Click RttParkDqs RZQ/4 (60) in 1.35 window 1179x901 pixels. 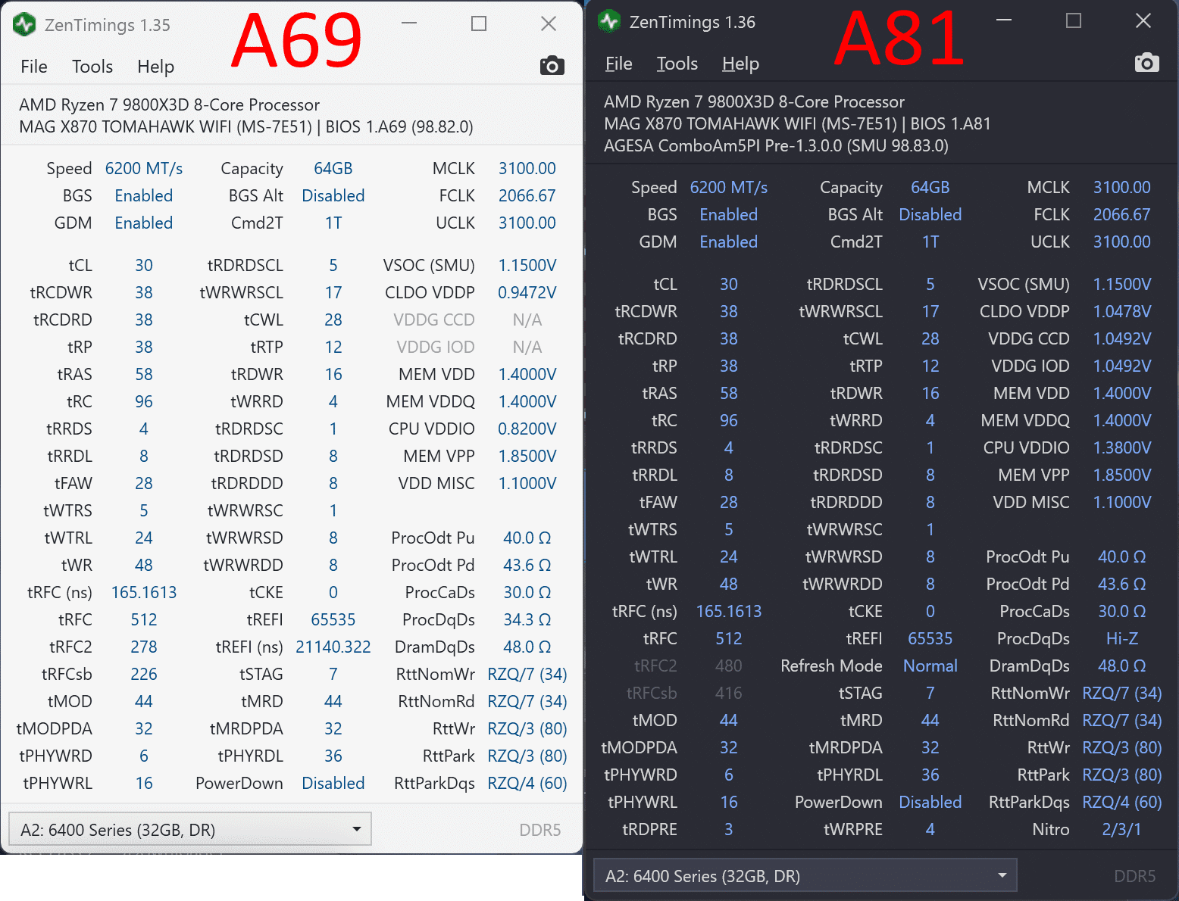click(x=527, y=783)
